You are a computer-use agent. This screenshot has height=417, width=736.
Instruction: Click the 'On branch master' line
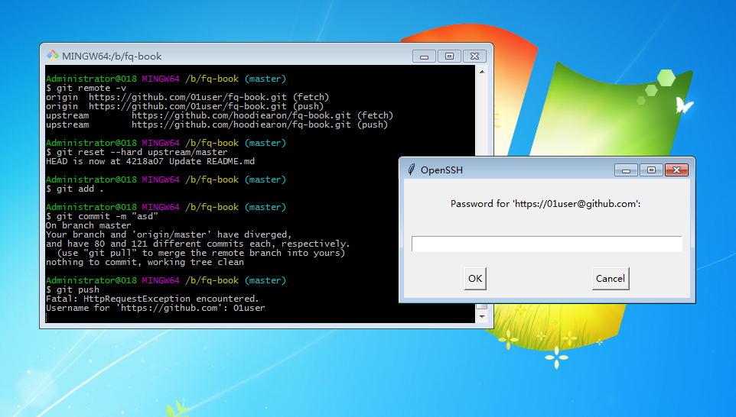[x=88, y=225]
